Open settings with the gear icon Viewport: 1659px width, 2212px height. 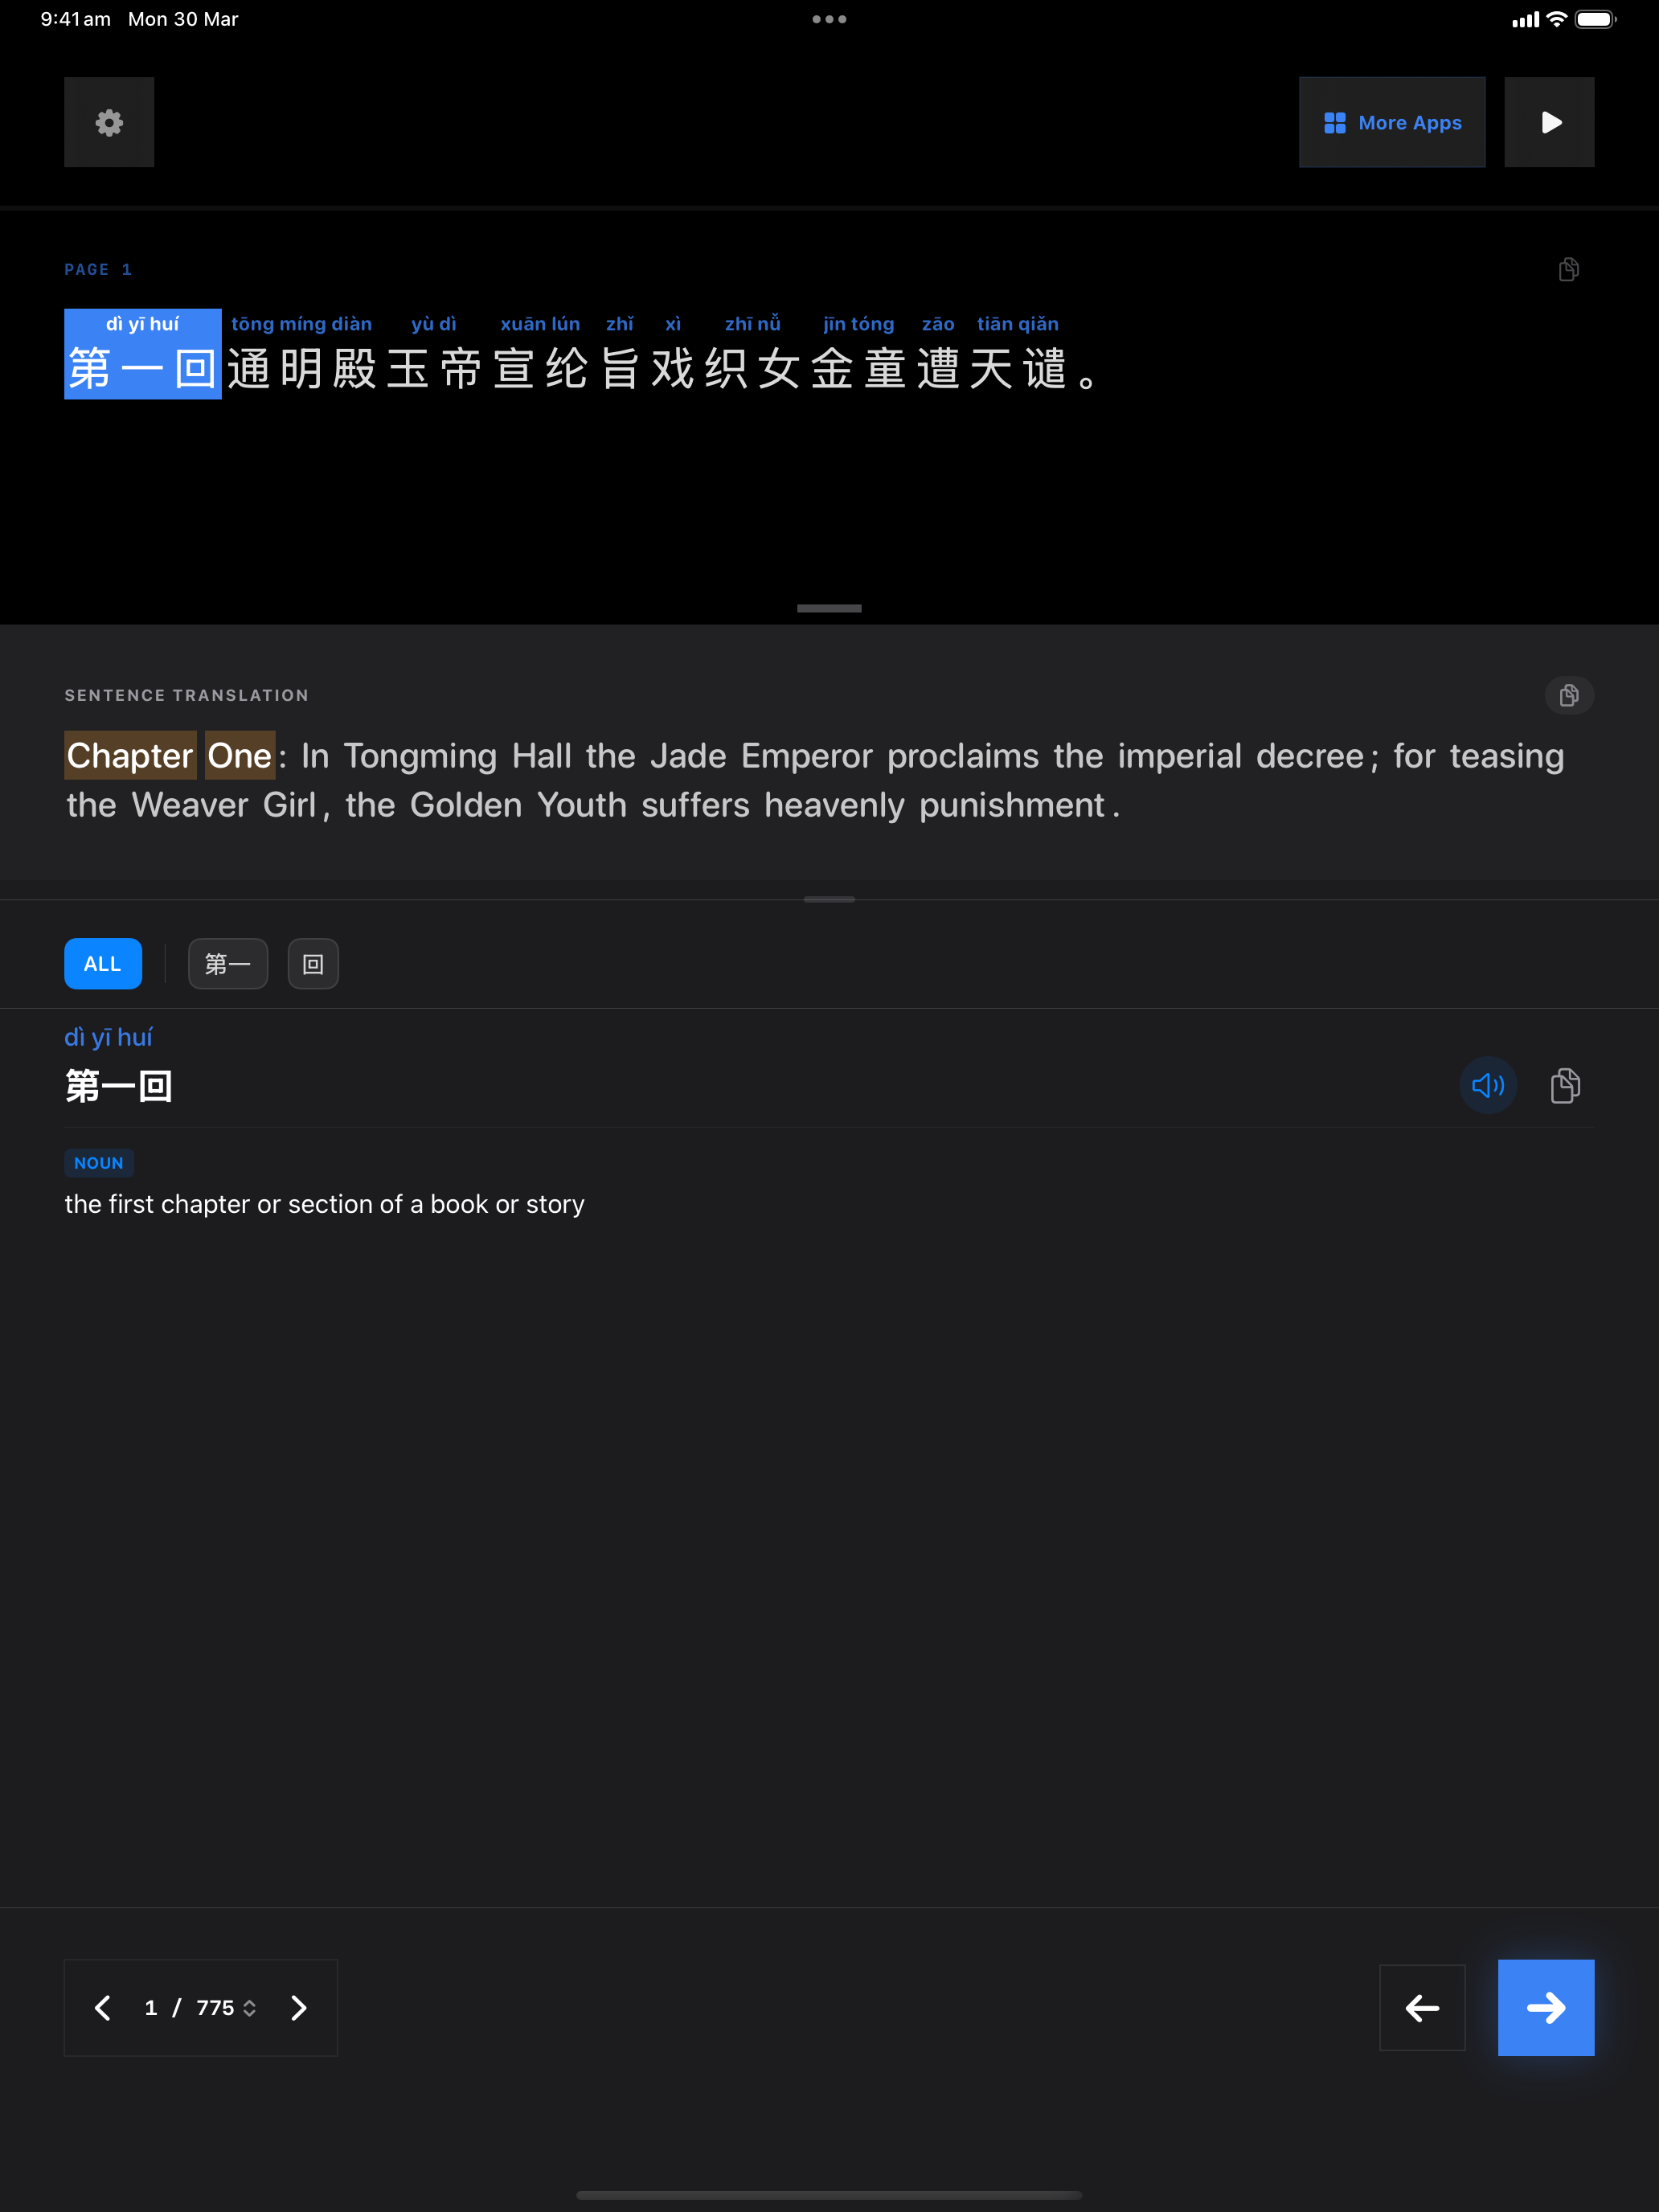pyautogui.click(x=109, y=122)
